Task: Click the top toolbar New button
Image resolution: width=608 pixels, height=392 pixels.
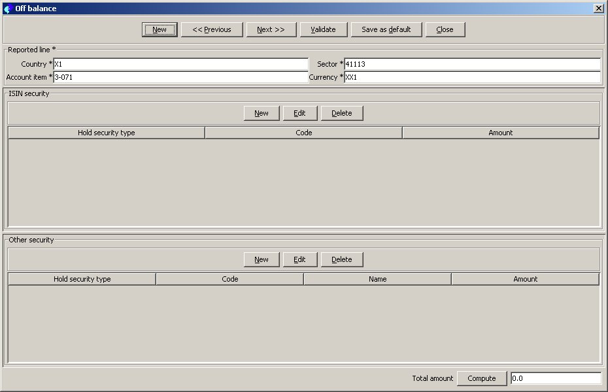Action: click(160, 29)
